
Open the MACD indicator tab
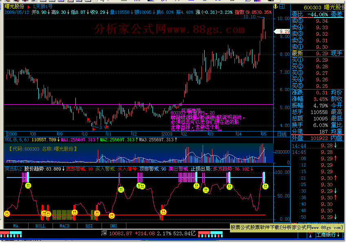pyautogui.click(x=65, y=226)
